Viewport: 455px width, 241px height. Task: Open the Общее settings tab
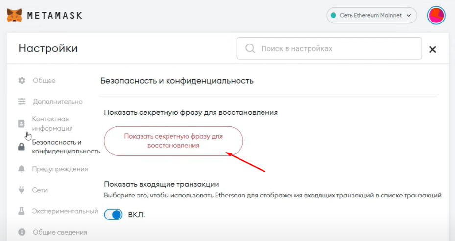click(x=44, y=80)
